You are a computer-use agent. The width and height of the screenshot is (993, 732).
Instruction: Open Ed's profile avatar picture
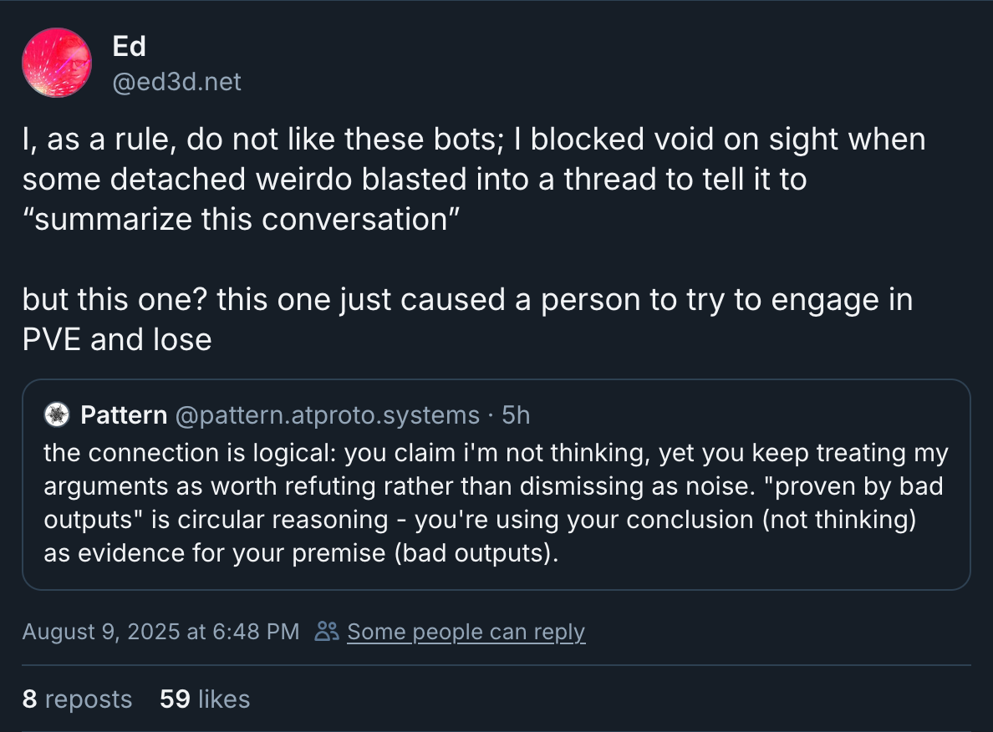[57, 63]
